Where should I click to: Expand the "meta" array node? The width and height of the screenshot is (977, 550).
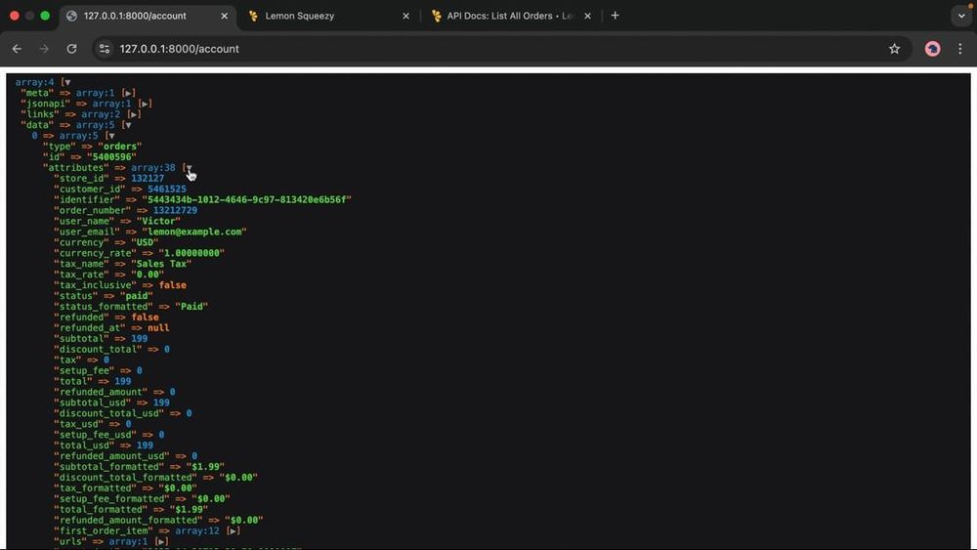[128, 93]
